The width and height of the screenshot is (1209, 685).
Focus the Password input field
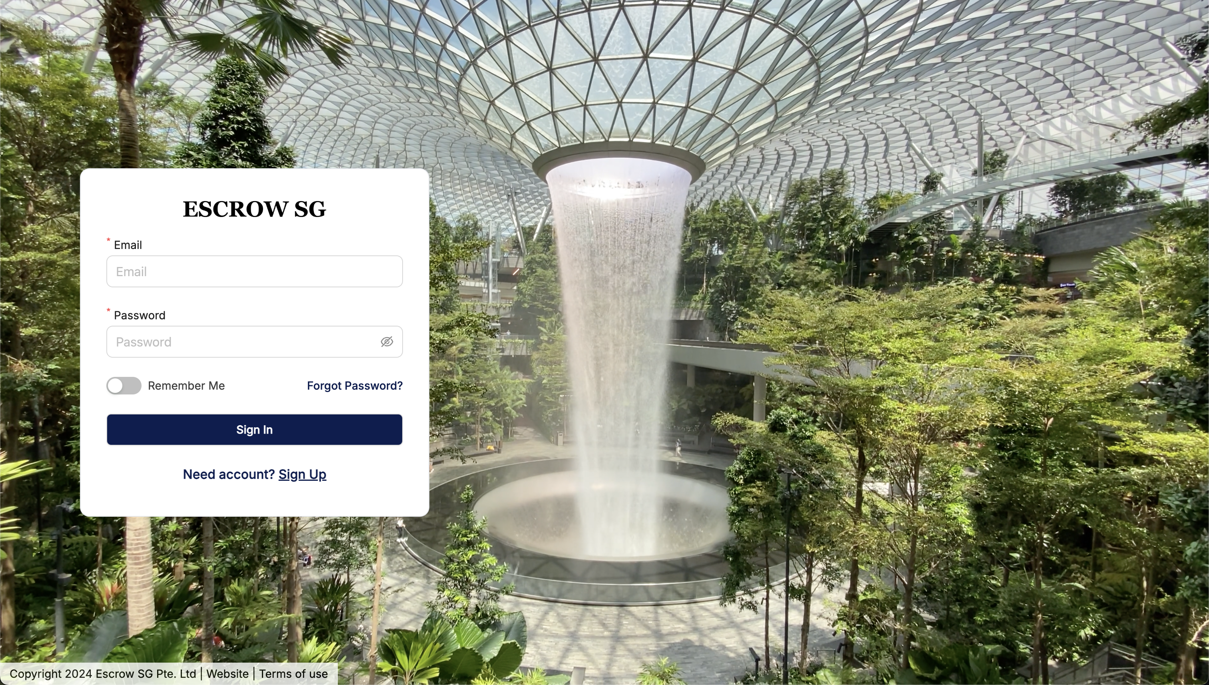[255, 342]
